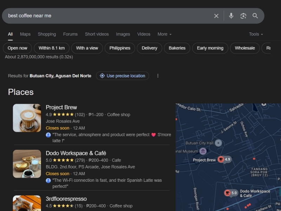This screenshot has height=211, width=281.
Task: Click the Dodo Workspace food photo thumbnail
Action: 27,164
